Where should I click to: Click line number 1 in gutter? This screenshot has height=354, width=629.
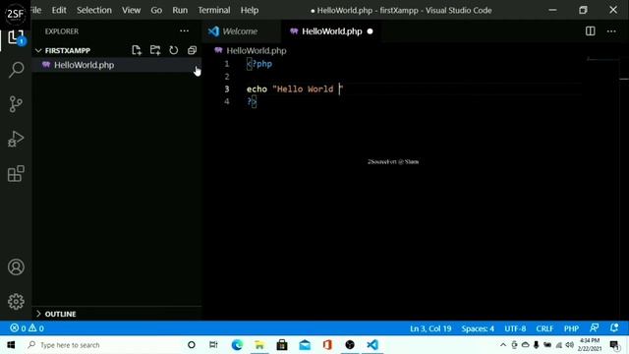(227, 64)
